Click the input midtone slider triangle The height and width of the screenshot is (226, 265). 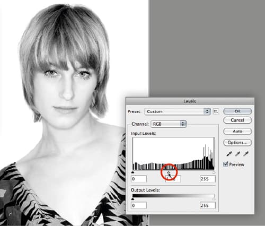[169, 172]
